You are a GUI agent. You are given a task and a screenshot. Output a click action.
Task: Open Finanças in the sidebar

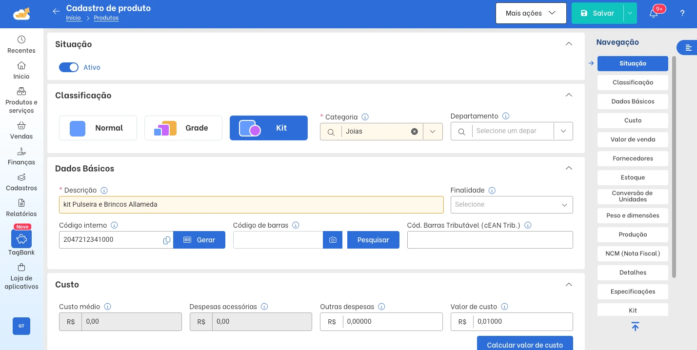[x=21, y=156]
